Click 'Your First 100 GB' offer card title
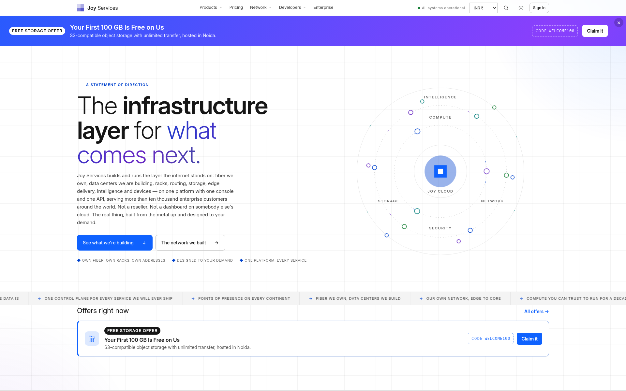This screenshot has height=391, width=626. coord(142,340)
